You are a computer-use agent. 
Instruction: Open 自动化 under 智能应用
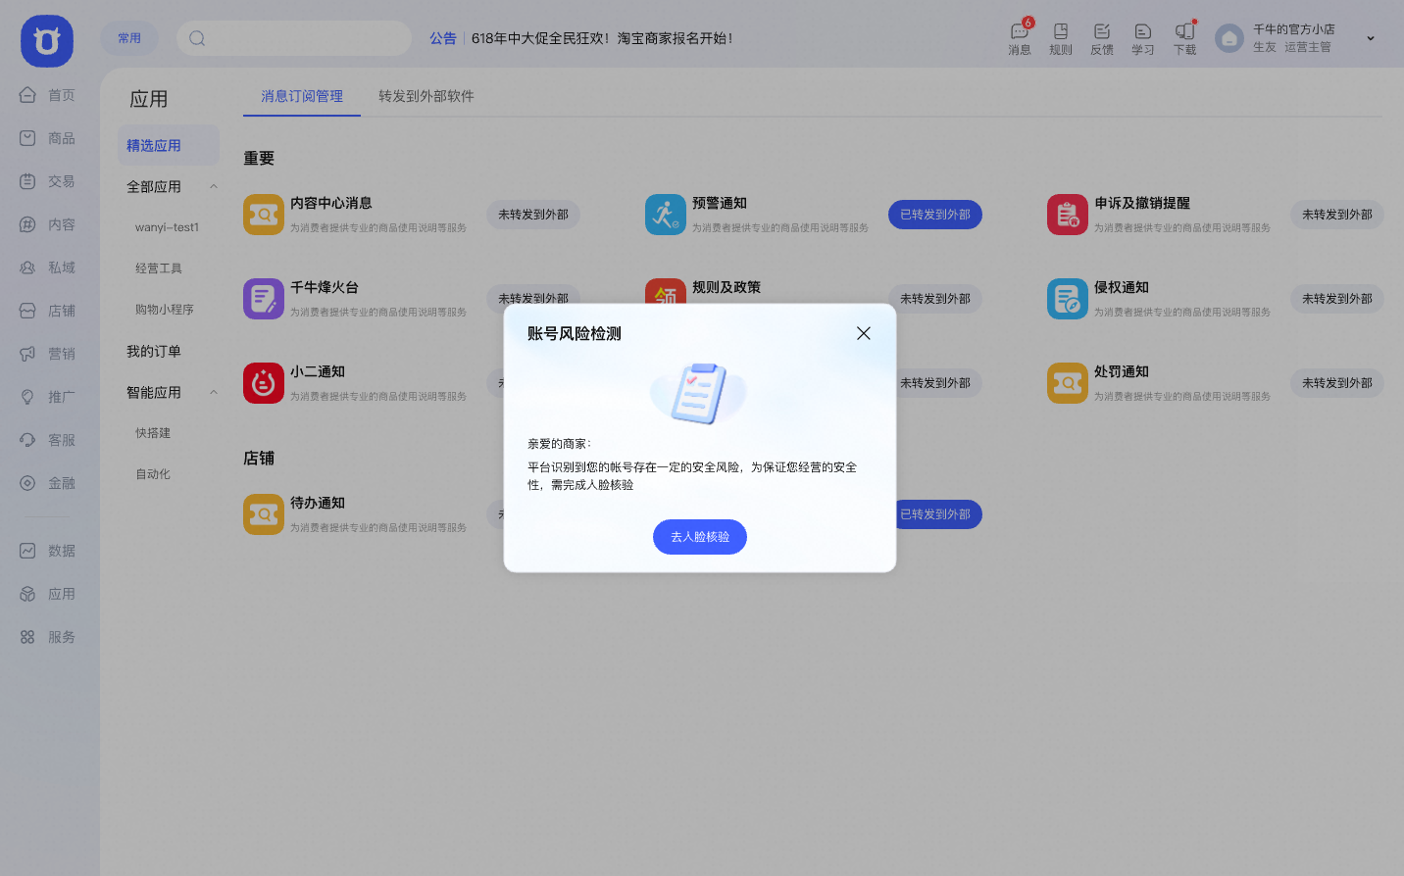(x=153, y=474)
